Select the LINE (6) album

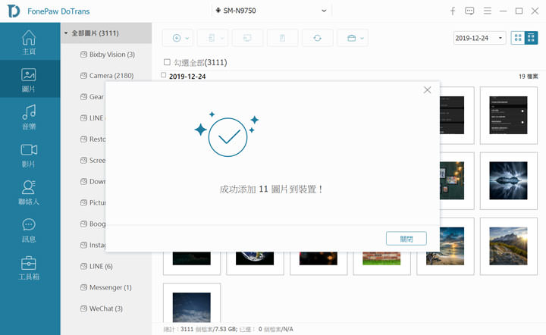pos(96,267)
